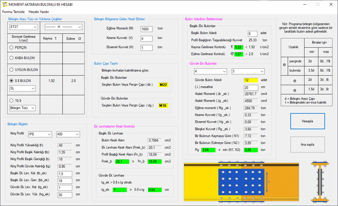Open the H loading type dropdown
This screenshot has width=338, height=206.
coord(64,27)
